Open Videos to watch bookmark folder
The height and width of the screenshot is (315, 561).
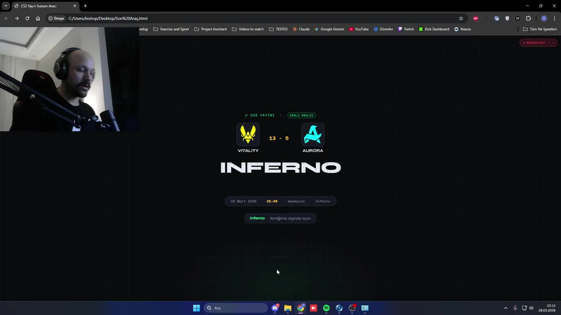tap(248, 29)
